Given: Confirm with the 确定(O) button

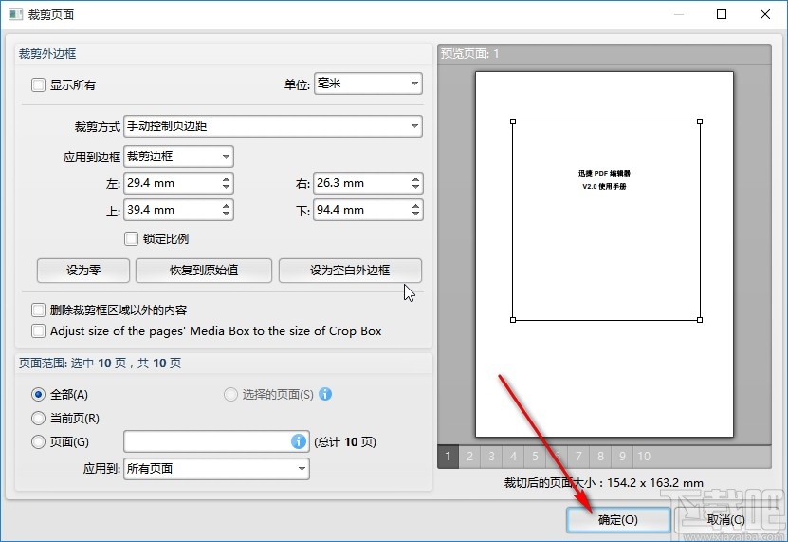Looking at the screenshot, I should coord(618,520).
